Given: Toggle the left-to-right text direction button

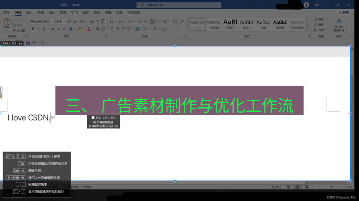Looking at the screenshot, I should click(x=153, y=21).
